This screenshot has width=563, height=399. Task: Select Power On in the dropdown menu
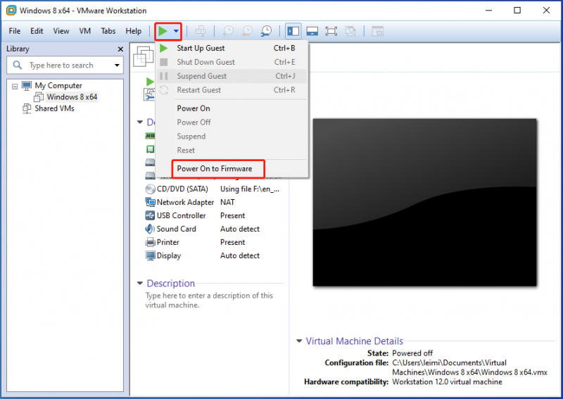click(x=194, y=108)
